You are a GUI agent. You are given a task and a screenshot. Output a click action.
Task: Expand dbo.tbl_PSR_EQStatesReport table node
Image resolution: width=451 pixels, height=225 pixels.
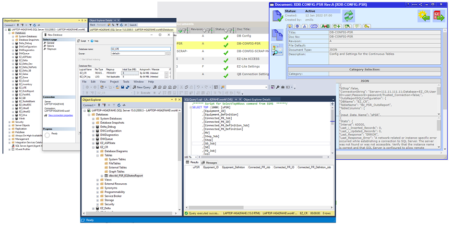pyautogui.click(x=102, y=176)
